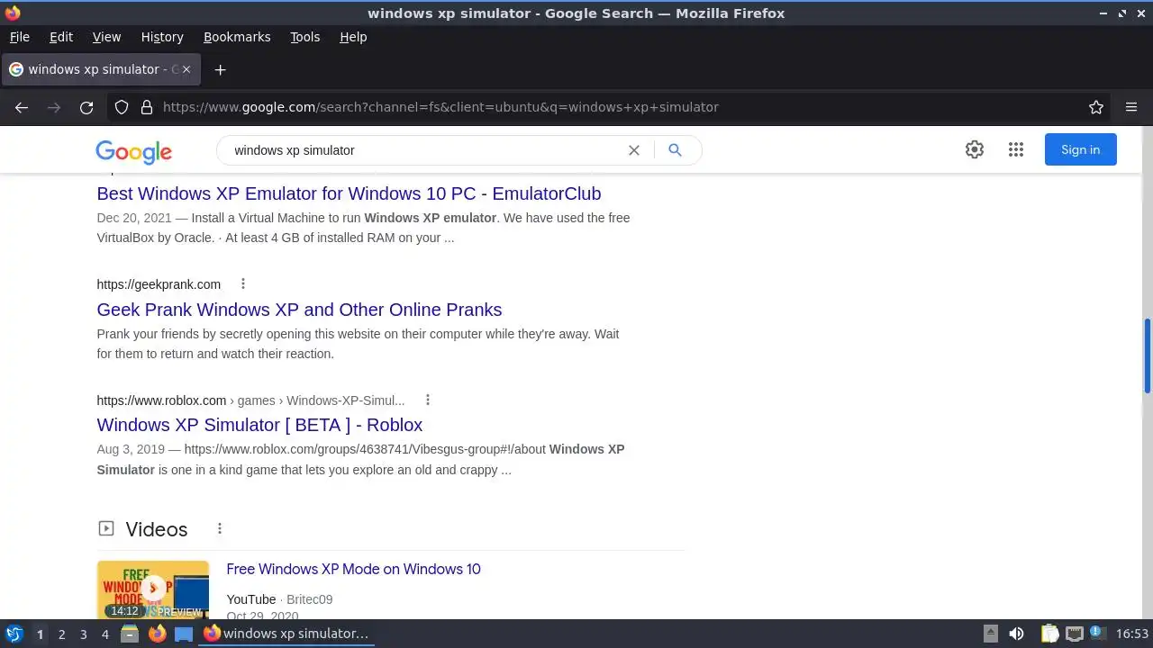Open the Firefox hamburger menu
Screen dimensions: 1153x648
(x=1131, y=107)
